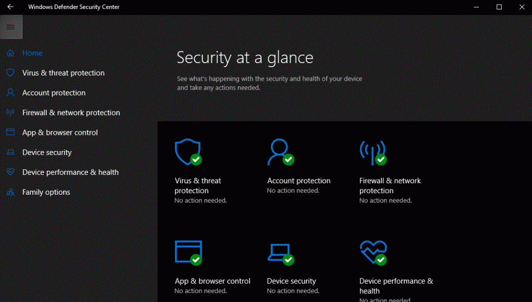Open the large Account protection tile icon
This screenshot has width=532, height=302.
coord(279,152)
